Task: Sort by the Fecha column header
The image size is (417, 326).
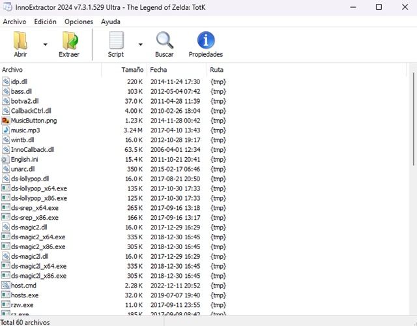Action: (x=177, y=70)
